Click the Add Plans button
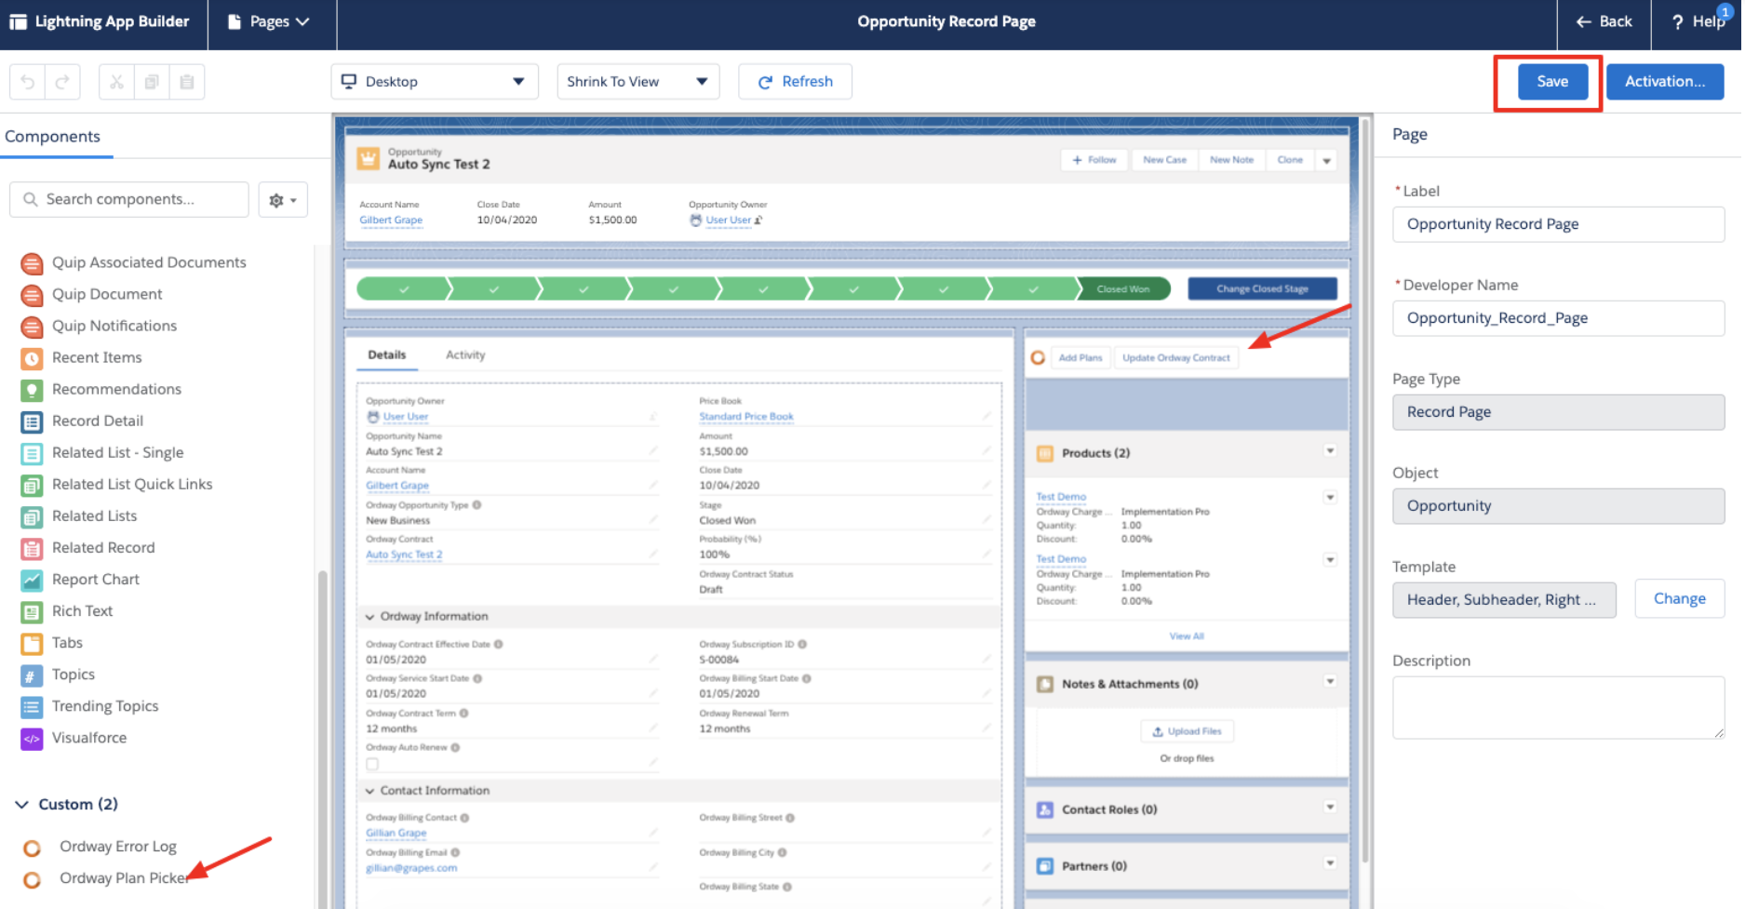Viewport: 1745px width, 909px height. [x=1080, y=358]
